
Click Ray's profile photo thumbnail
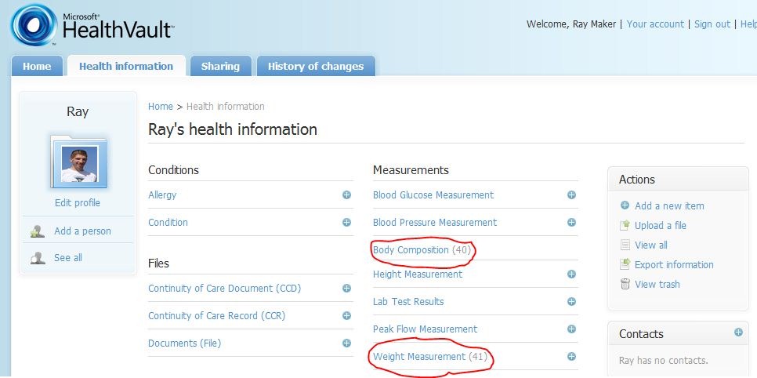[78, 163]
